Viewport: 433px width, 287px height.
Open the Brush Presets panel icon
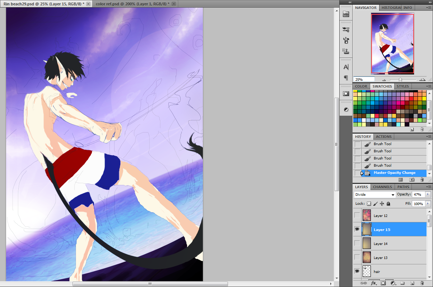346,40
